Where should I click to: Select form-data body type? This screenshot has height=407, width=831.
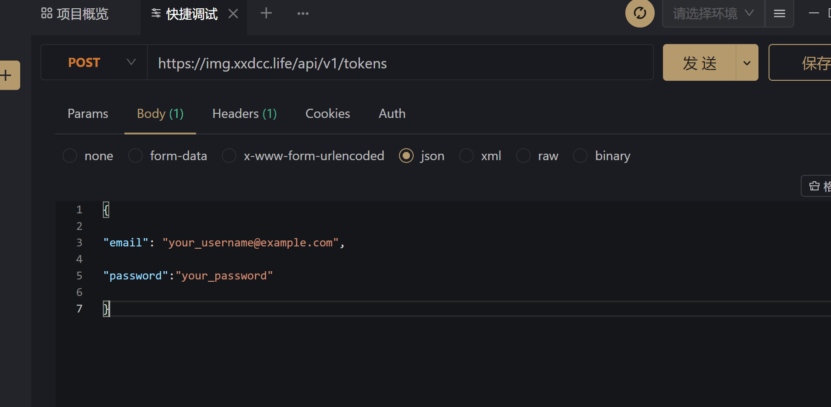(x=135, y=156)
